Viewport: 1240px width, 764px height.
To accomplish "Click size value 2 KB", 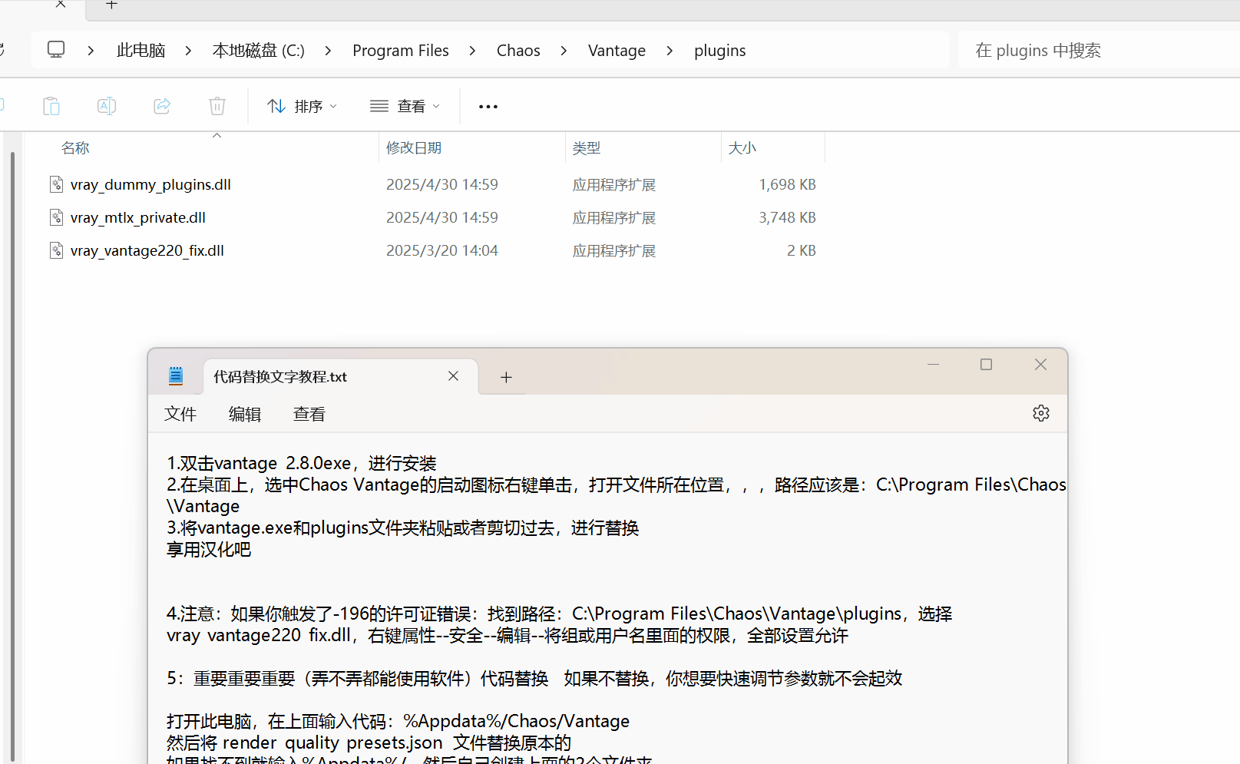I will pos(802,250).
